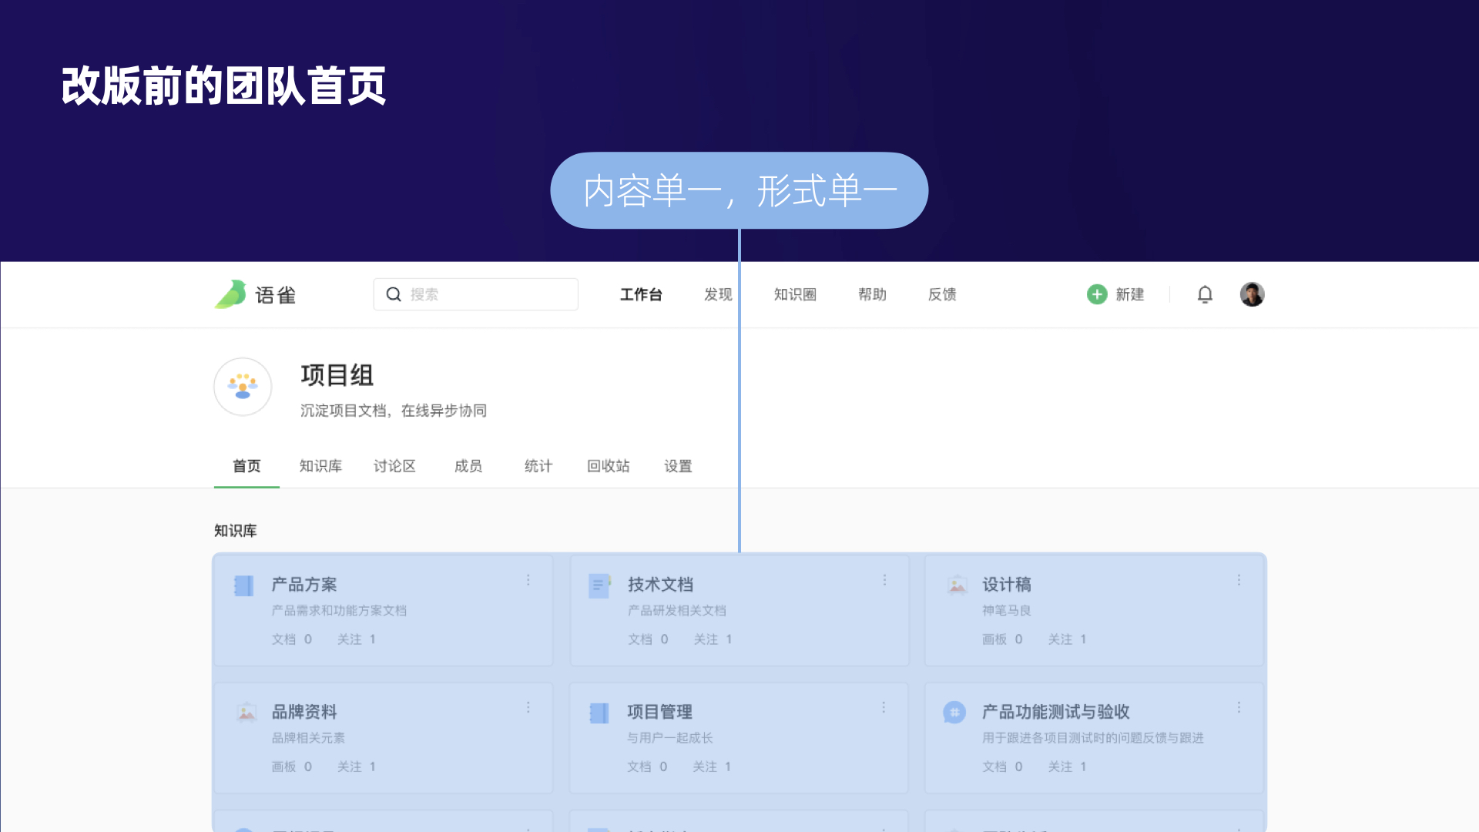Click the 项目管理 knowledge base title
This screenshot has width=1479, height=832.
pyautogui.click(x=659, y=712)
